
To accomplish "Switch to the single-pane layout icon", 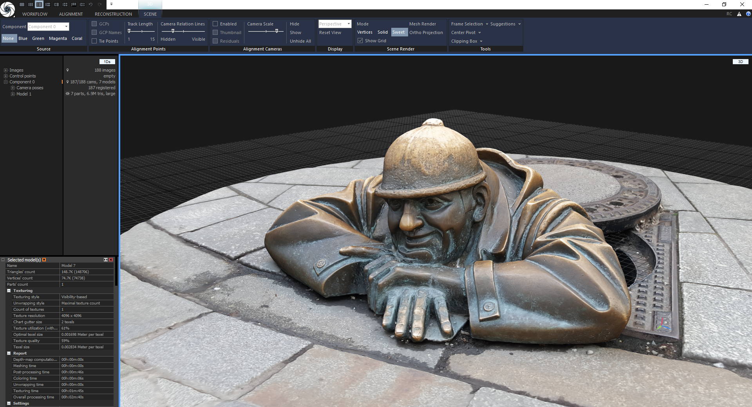I will coord(22,4).
